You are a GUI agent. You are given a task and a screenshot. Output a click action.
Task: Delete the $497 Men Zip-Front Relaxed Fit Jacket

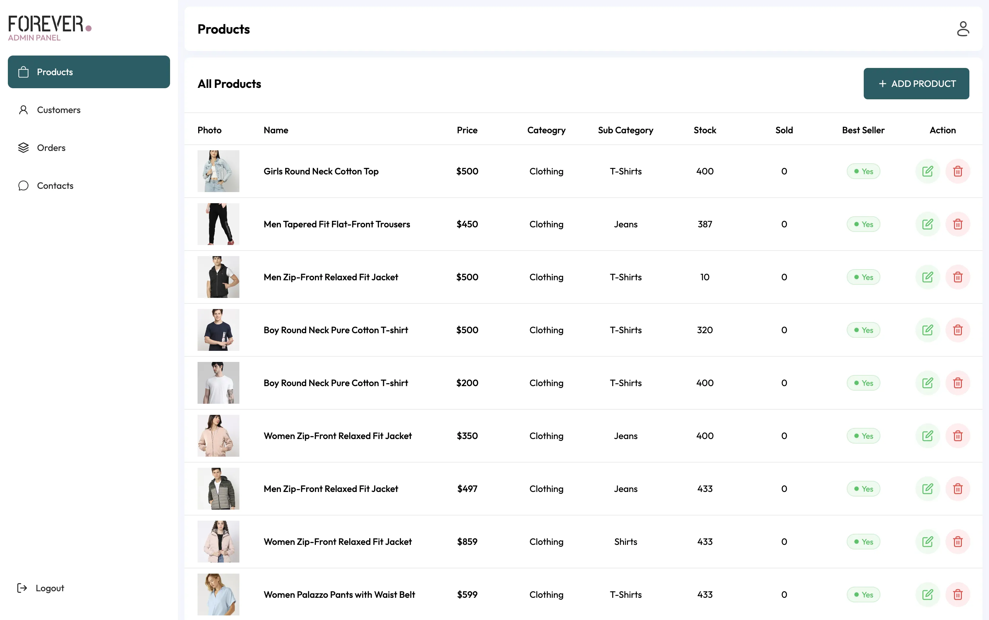click(x=957, y=488)
